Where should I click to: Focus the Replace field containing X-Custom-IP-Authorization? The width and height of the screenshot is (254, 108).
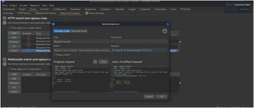coord(139,50)
